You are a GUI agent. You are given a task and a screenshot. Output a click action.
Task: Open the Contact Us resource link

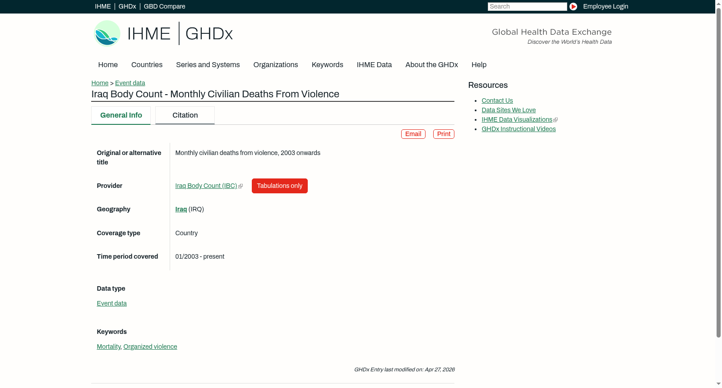pos(497,100)
